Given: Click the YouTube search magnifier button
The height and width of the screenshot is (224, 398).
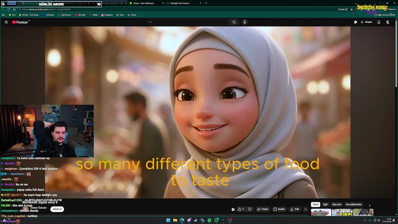Looking at the screenshot, I should [234, 22].
